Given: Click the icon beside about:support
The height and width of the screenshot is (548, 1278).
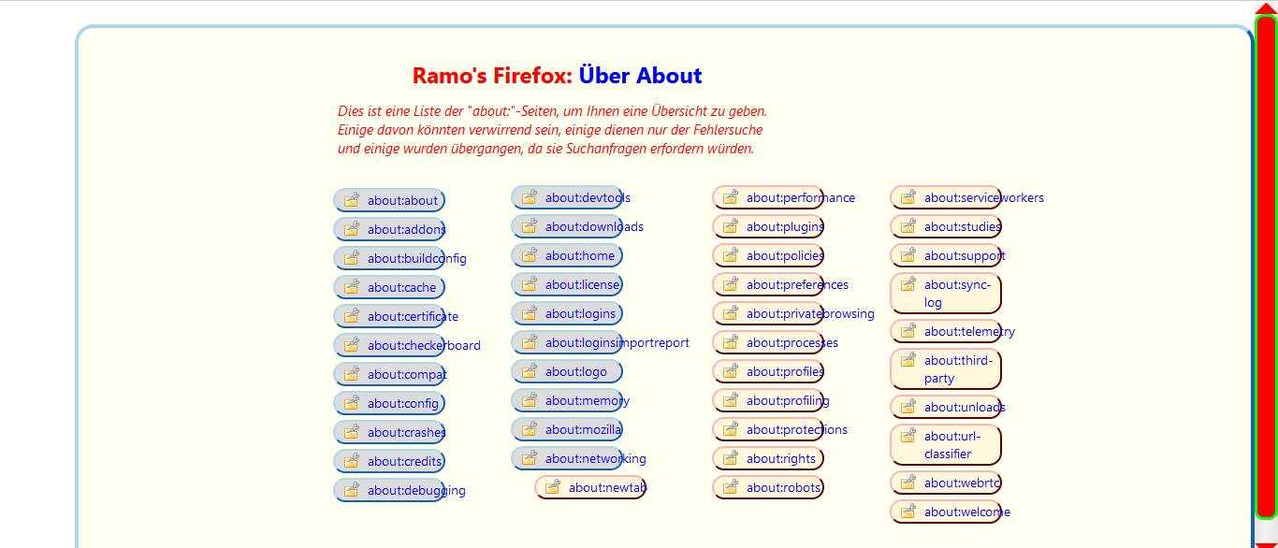Looking at the screenshot, I should pyautogui.click(x=908, y=255).
